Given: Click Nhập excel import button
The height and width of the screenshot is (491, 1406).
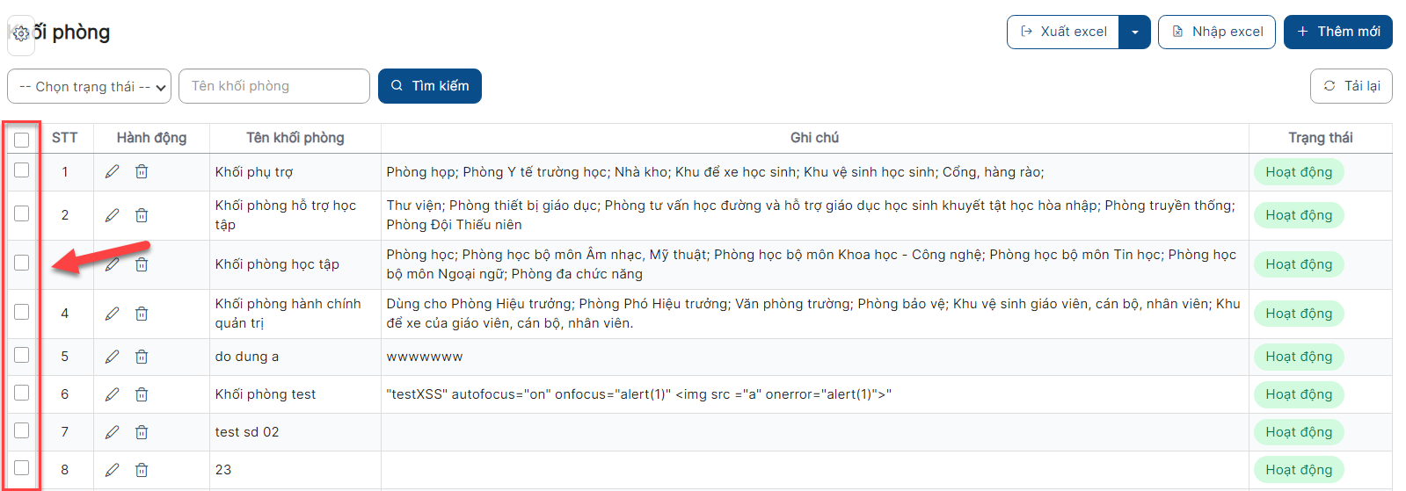Looking at the screenshot, I should (1217, 32).
